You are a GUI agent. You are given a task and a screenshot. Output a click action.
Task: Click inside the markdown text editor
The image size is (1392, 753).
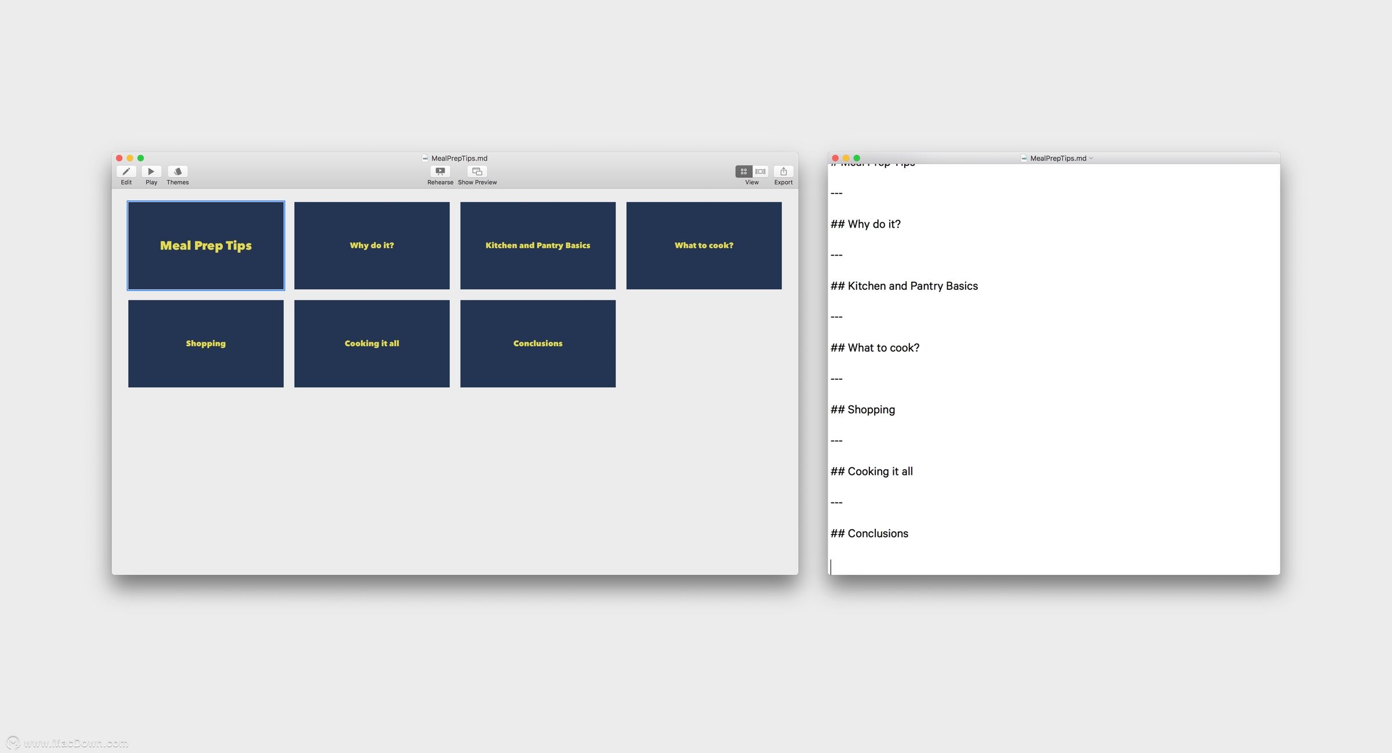[x=1052, y=371]
